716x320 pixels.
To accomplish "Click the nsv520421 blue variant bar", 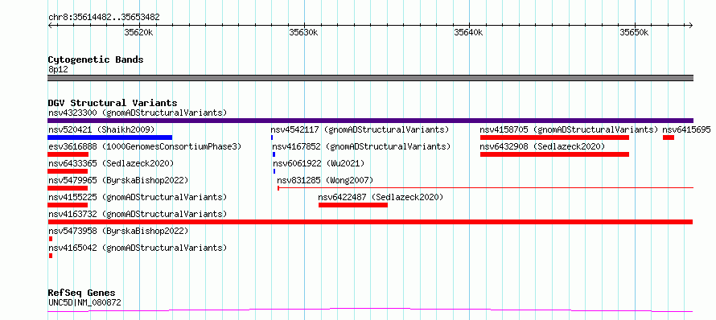I will click(110, 137).
